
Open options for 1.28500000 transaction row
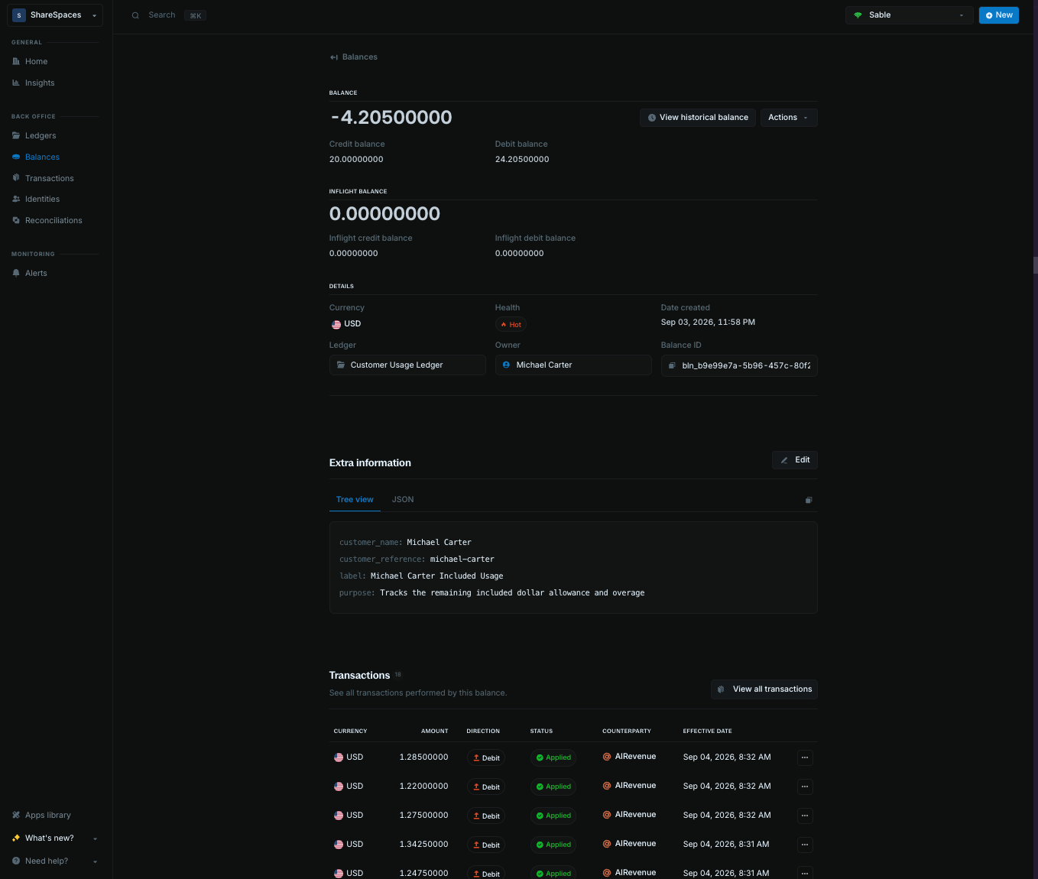click(x=805, y=757)
